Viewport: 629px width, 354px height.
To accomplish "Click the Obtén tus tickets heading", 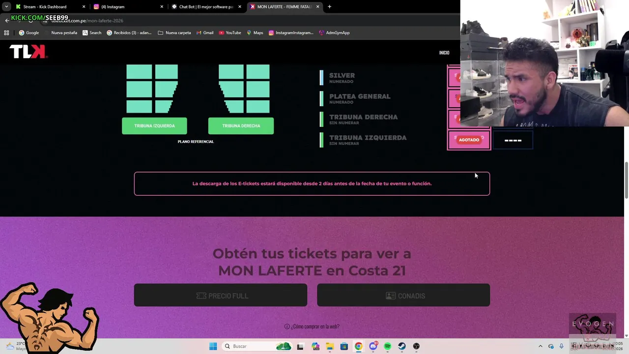I will coord(312,262).
